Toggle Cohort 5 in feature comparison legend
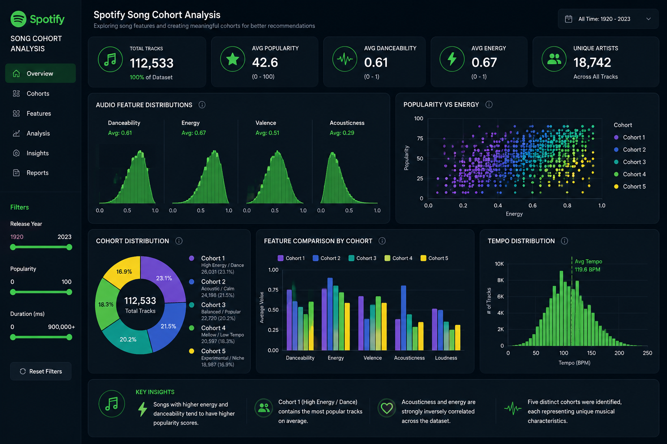The height and width of the screenshot is (444, 667). pos(434,258)
